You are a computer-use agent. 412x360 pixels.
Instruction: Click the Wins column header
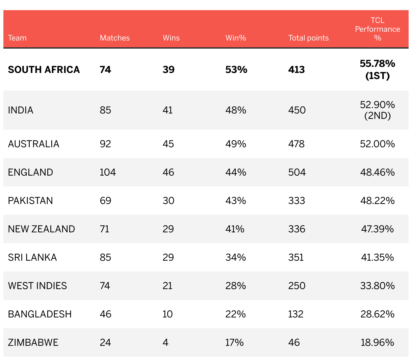coord(171,38)
